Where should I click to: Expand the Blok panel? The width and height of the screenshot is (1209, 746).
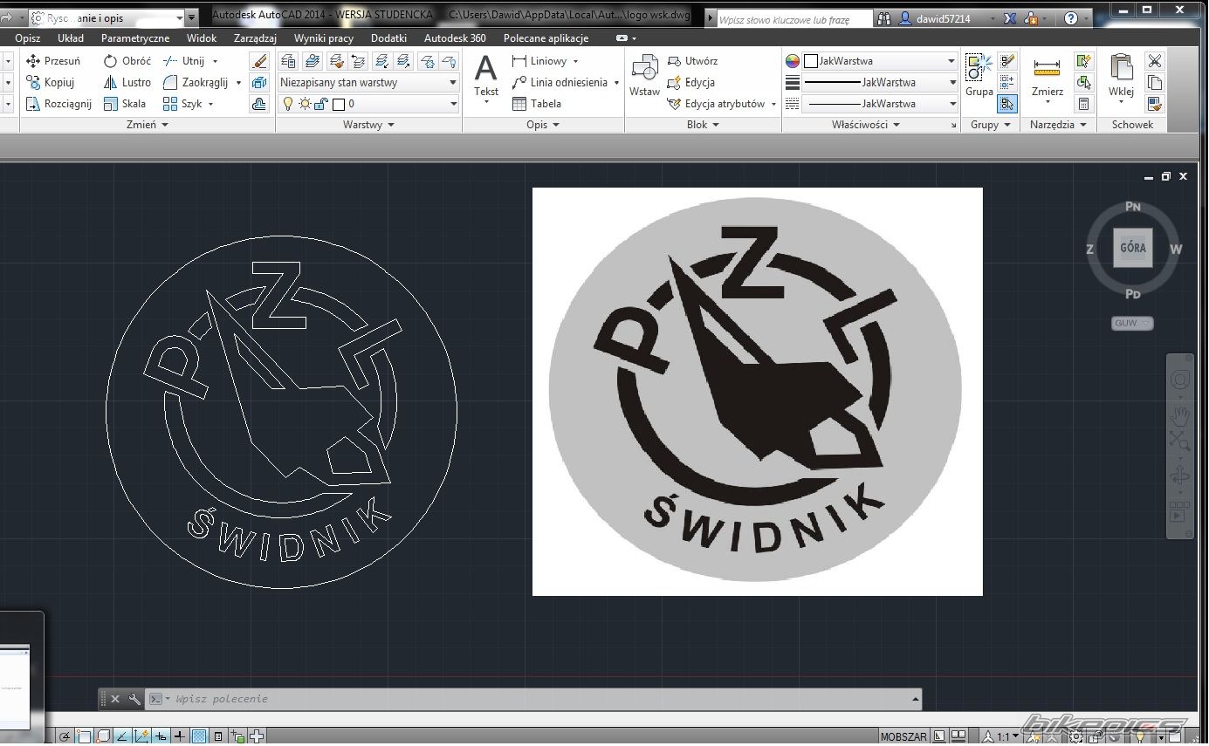tap(703, 125)
